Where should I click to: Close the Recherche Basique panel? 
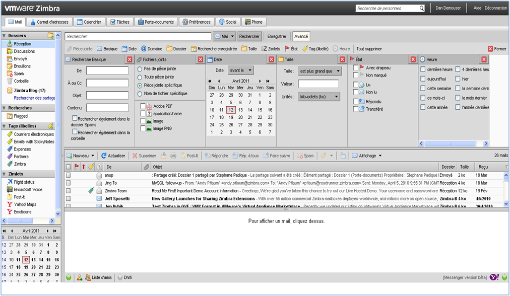coord(130,60)
